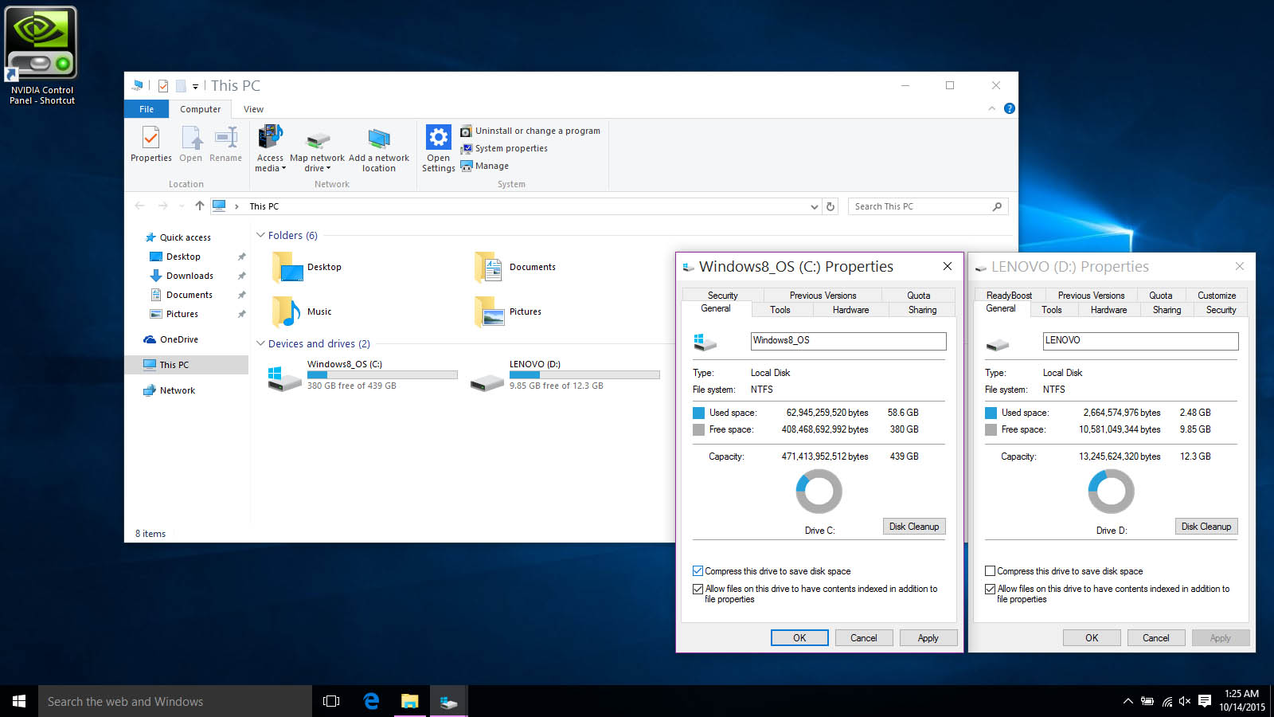Click Disk Cleanup in C: Properties
Image resolution: width=1274 pixels, height=717 pixels.
pos(914,527)
